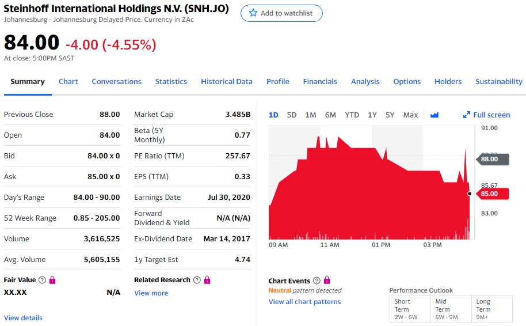Click the Short Term performance outlook cell
The width and height of the screenshot is (526, 326).
410,309
